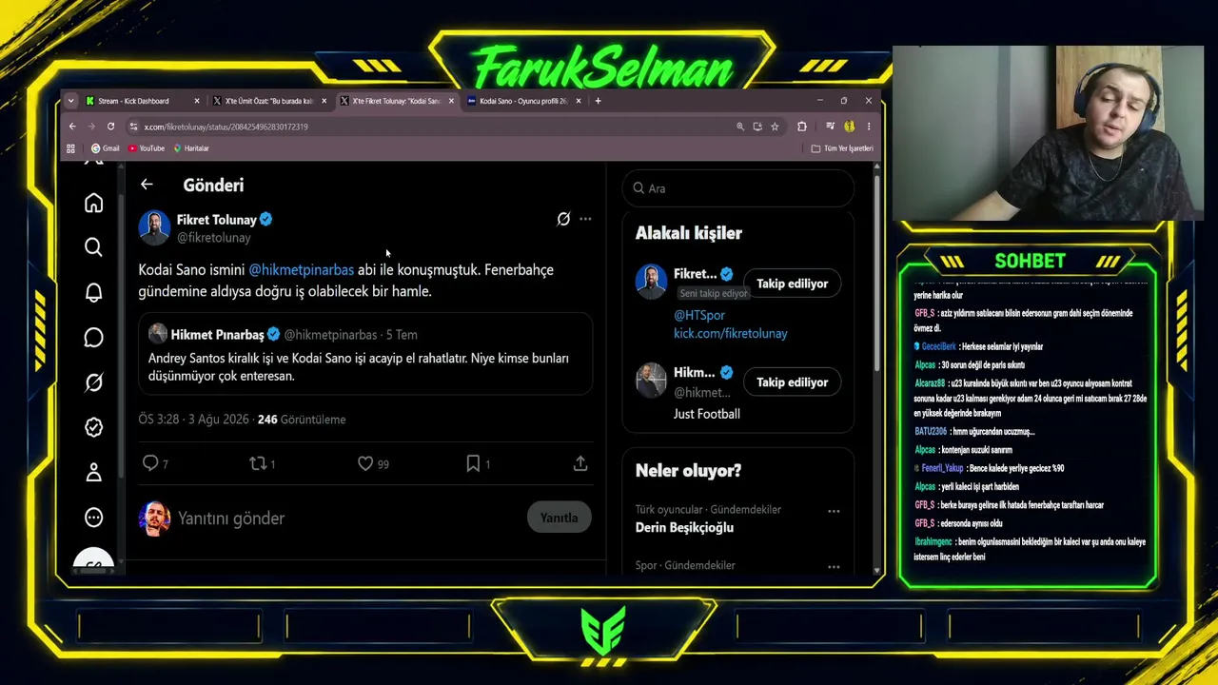Click the 246 Görüntüleme view count
This screenshot has width=1218, height=685.
tap(302, 420)
